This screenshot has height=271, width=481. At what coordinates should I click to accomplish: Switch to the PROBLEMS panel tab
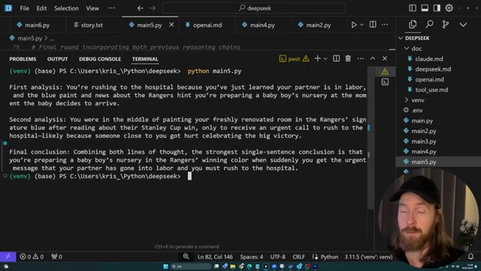pos(23,59)
